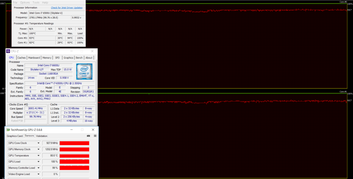This screenshot has height=179, width=353.
Task: Click the Code Name Skylake-U/Y field
Action: coord(37,70)
